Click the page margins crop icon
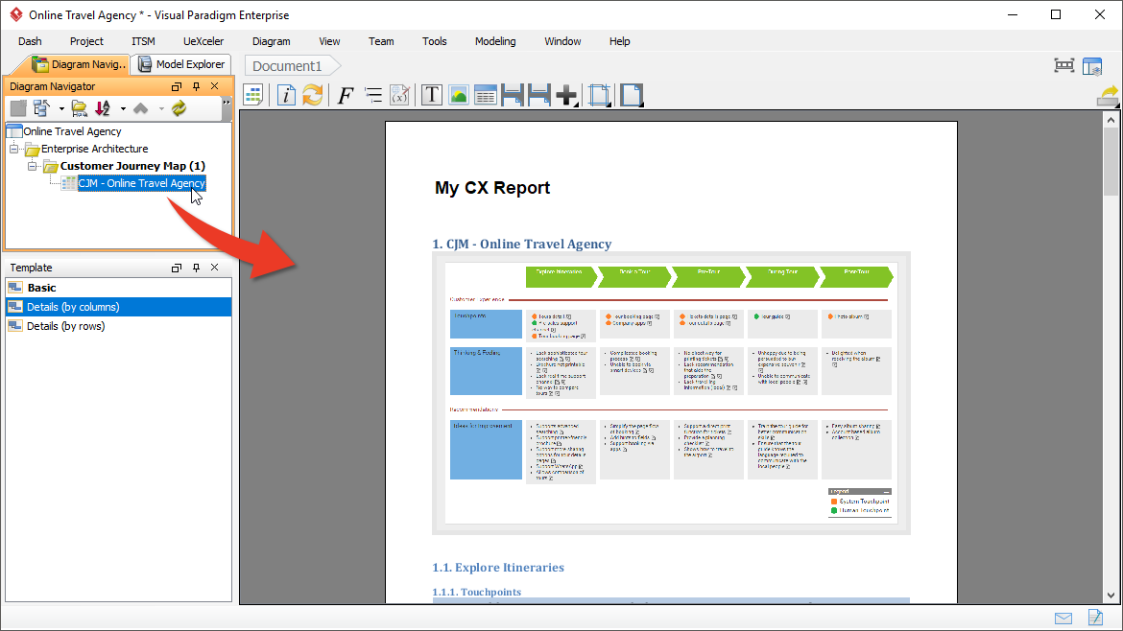 [600, 94]
